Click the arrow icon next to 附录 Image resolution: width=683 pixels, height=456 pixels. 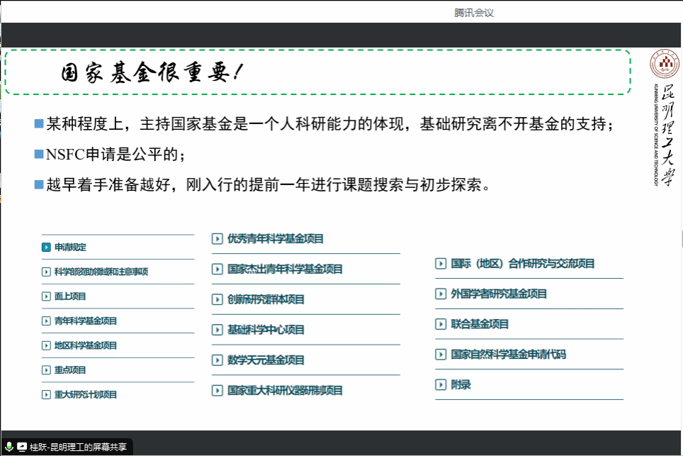[441, 385]
